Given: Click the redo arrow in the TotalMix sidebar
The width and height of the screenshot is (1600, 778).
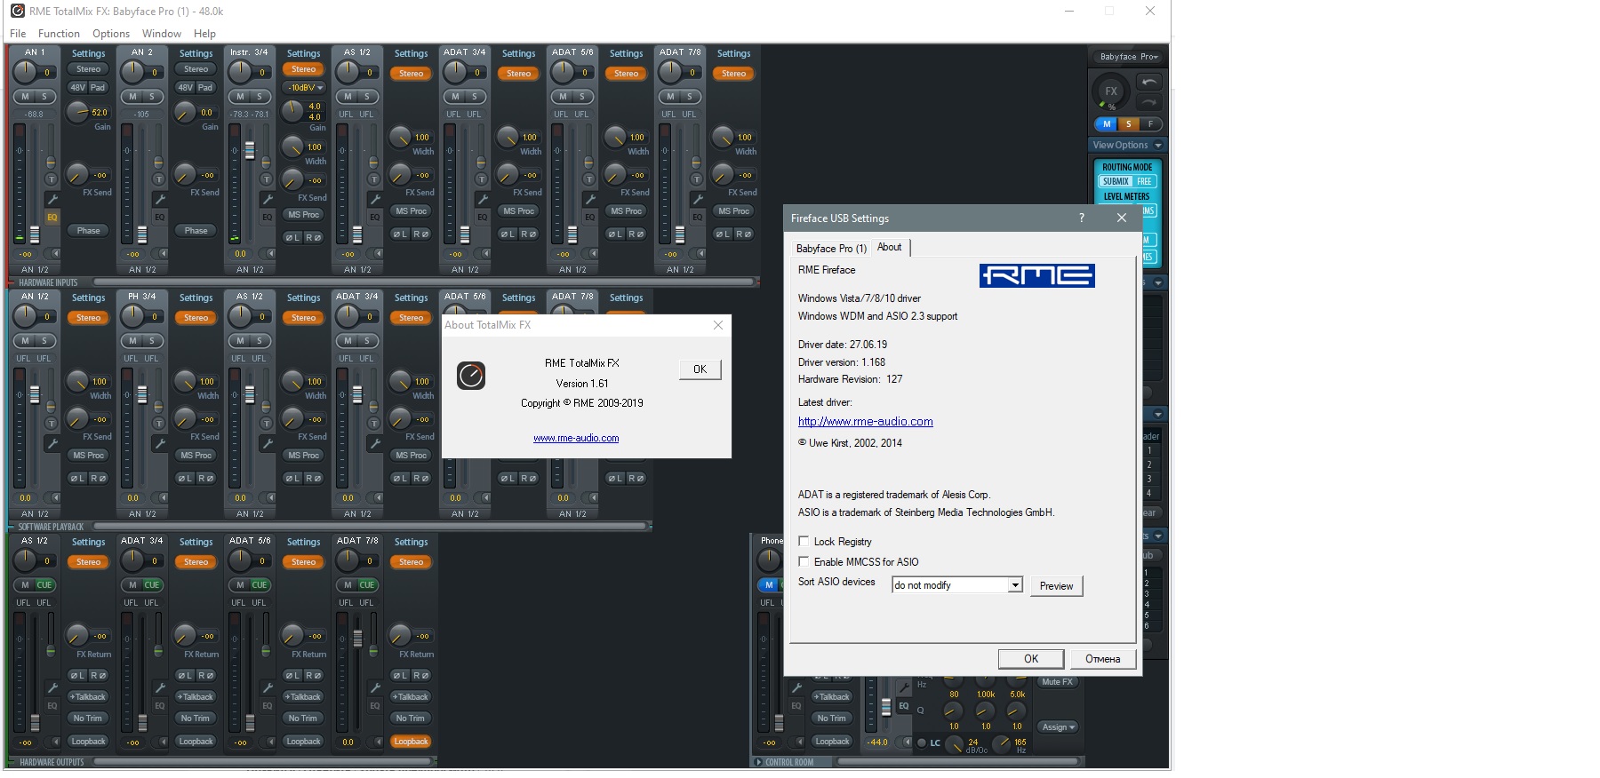Looking at the screenshot, I should coord(1149,102).
